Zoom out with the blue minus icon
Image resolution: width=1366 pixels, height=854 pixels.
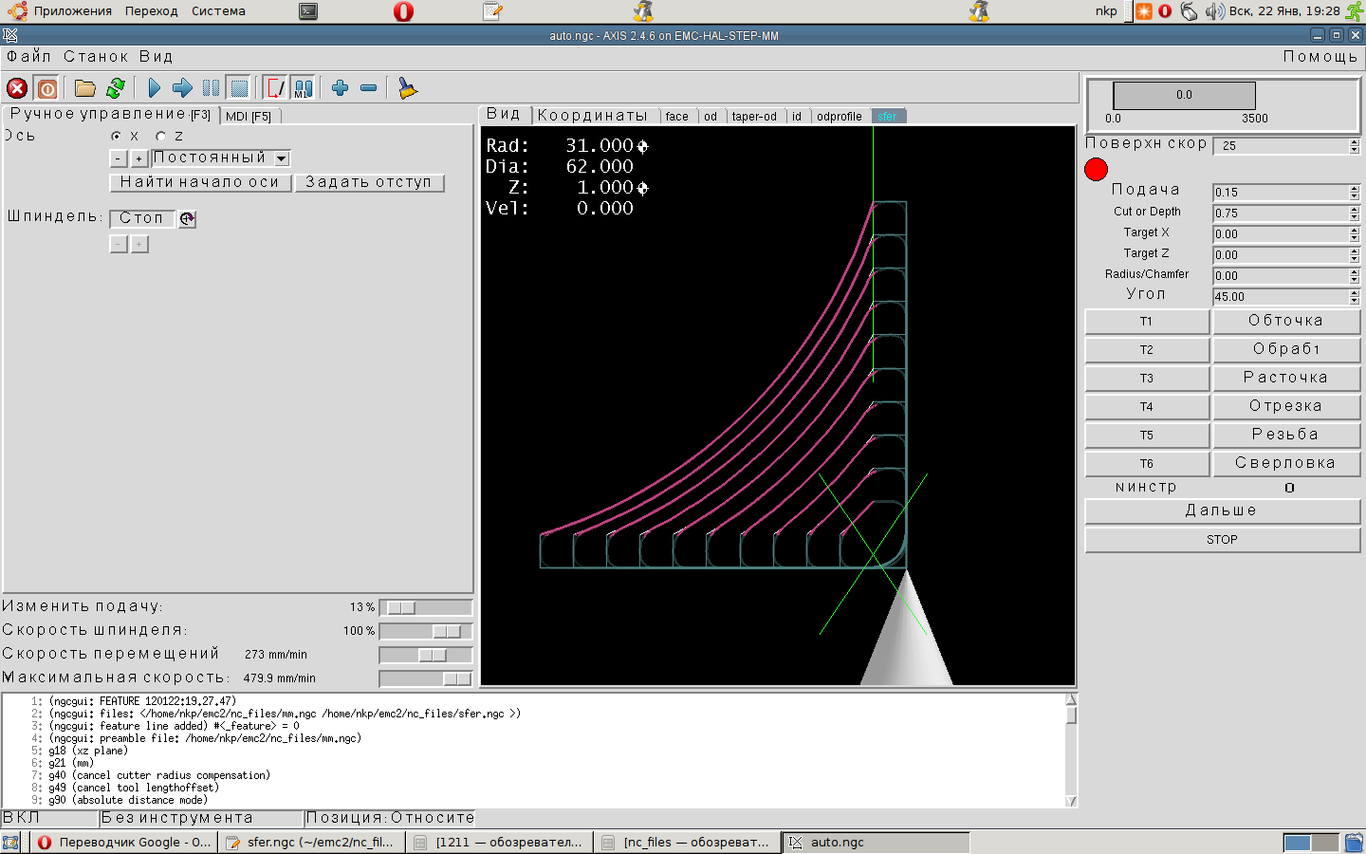[x=369, y=88]
